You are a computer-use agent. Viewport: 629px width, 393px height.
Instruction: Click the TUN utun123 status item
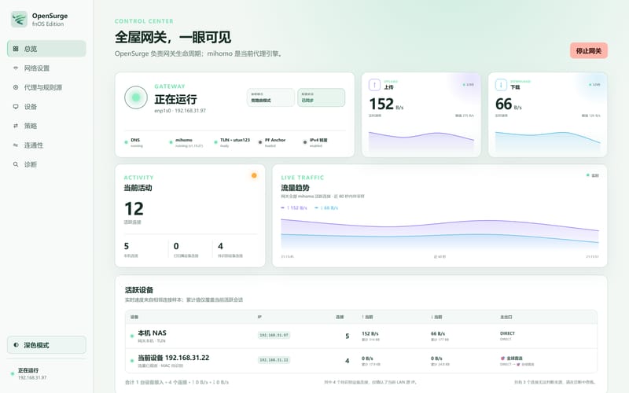point(232,142)
